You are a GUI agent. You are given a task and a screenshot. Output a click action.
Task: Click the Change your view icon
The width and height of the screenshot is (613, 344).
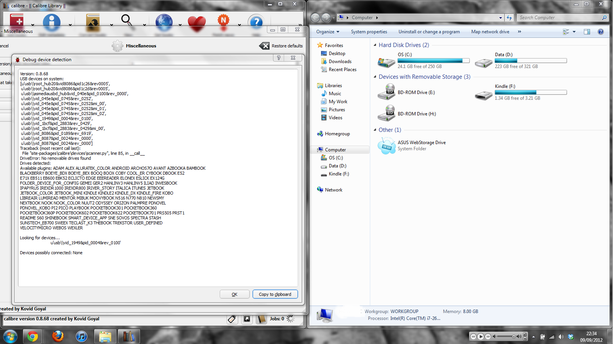click(566, 32)
